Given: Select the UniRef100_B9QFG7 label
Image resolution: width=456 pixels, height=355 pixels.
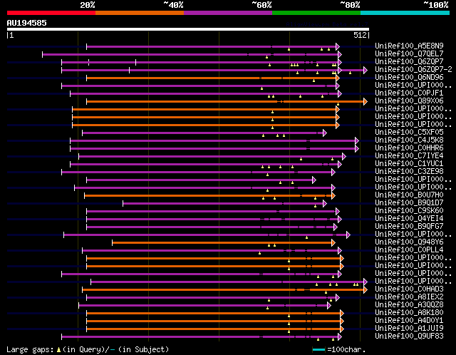Looking at the screenshot, I should coord(409,227).
